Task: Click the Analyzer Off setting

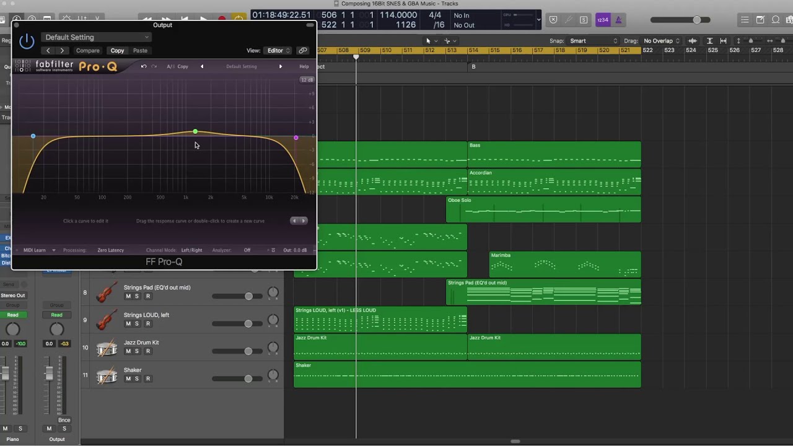Action: click(x=247, y=250)
